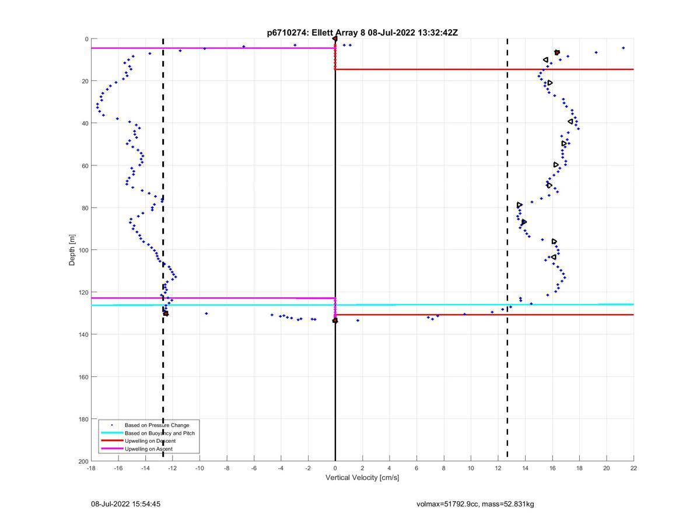Click x-axis tick label '-16'
Viewport: 700px width, 518px height.
click(x=118, y=468)
